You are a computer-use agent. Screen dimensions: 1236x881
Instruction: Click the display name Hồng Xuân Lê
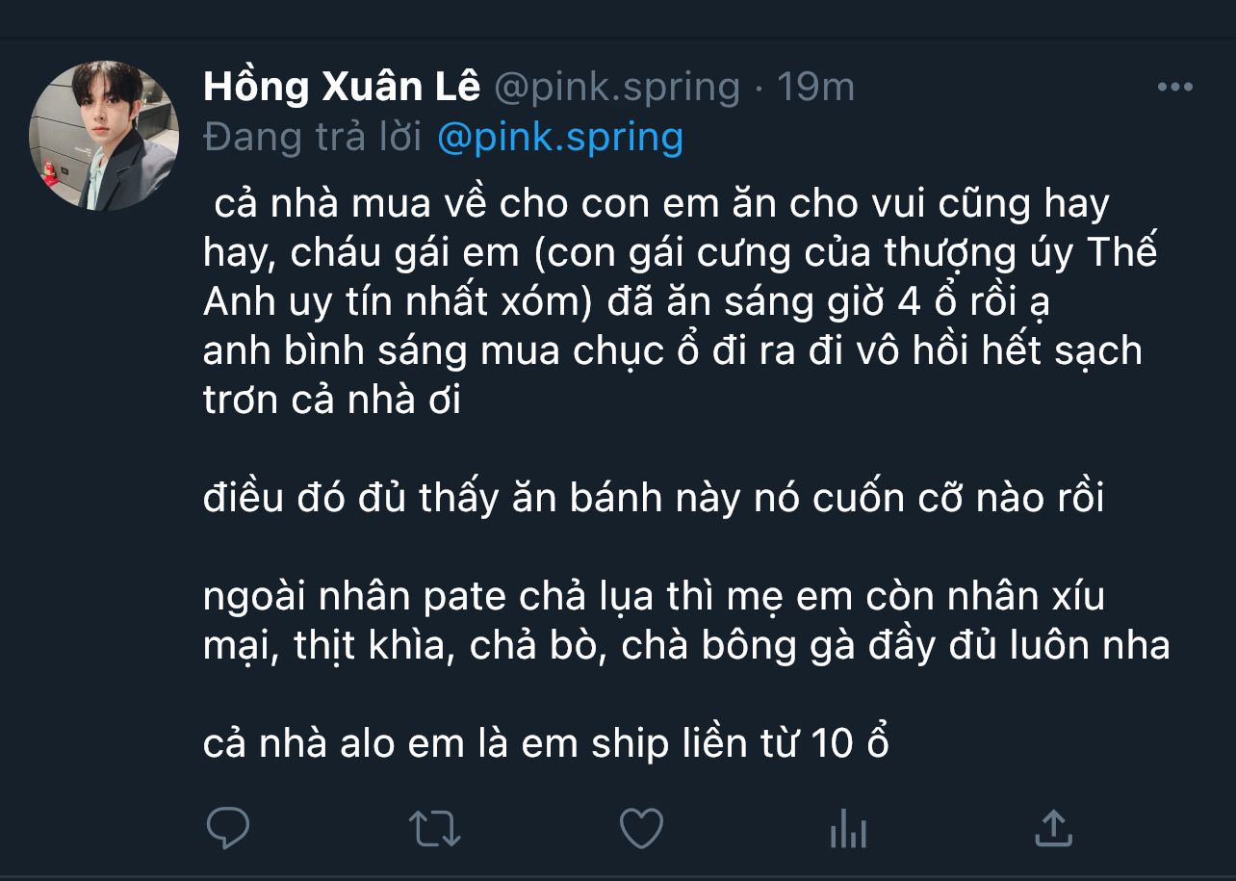click(342, 88)
